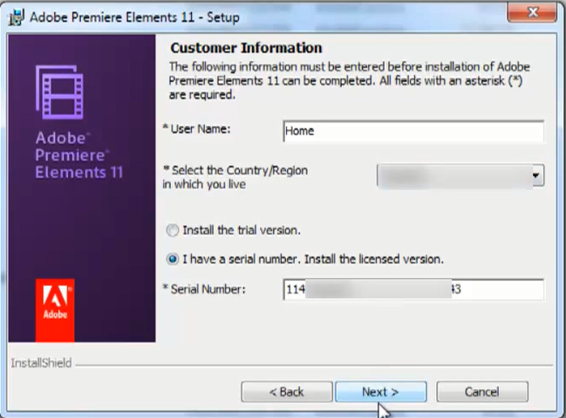Select the Install the trial version radio button
Viewport: 566px width, 418px height.
[x=172, y=230]
